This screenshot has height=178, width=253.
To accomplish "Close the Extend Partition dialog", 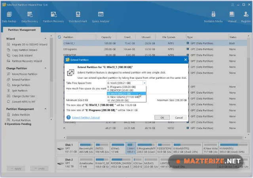I will pyautogui.click(x=185, y=60).
